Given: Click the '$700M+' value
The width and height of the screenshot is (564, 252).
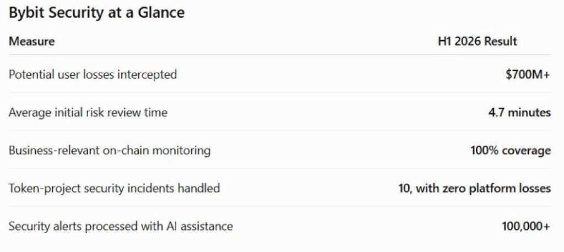Looking at the screenshot, I should pyautogui.click(x=528, y=75).
